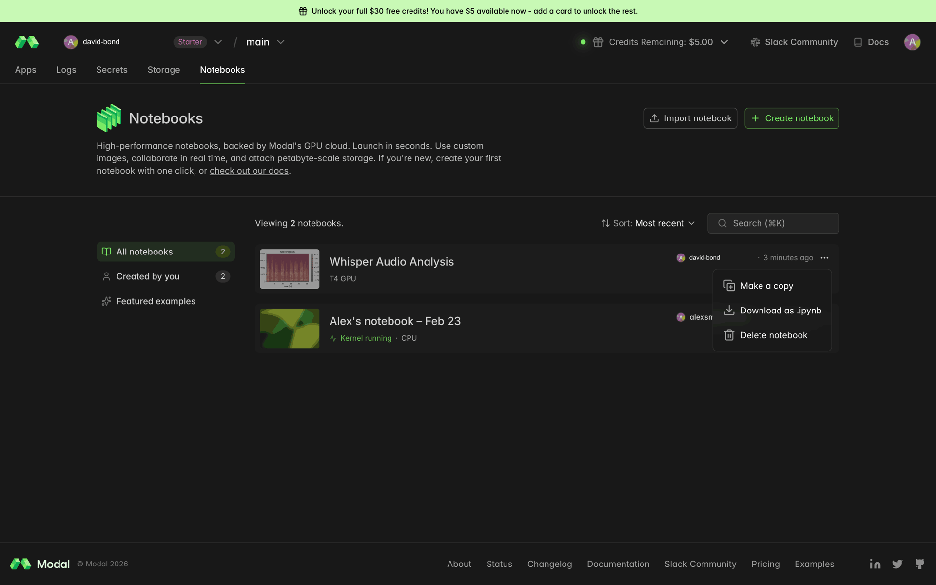Open the Status footer link
The width and height of the screenshot is (936, 585).
pyautogui.click(x=499, y=564)
